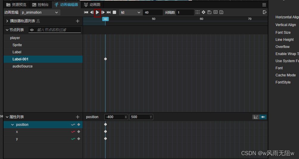This screenshot has height=159, width=299.
Task: Switch to the 控制台 tab
Action: 40,4
